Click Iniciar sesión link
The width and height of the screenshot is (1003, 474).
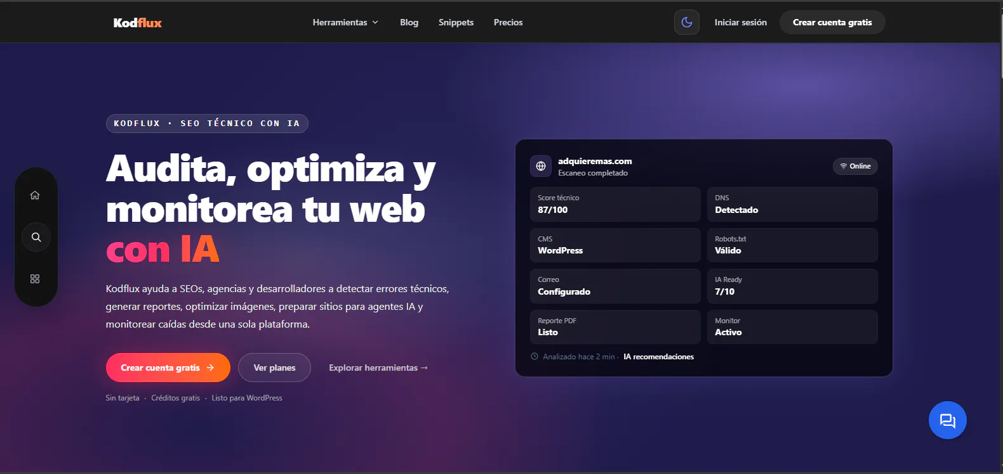740,22
